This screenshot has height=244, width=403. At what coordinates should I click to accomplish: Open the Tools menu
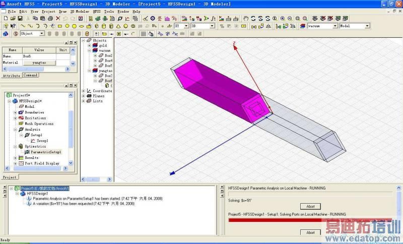109,12
